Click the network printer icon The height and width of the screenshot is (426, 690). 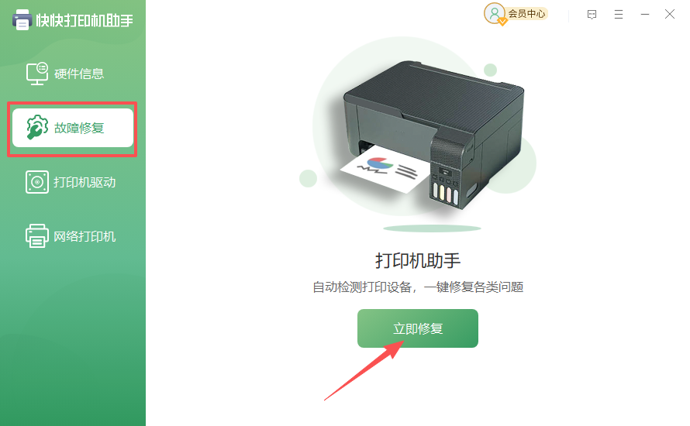pos(37,236)
